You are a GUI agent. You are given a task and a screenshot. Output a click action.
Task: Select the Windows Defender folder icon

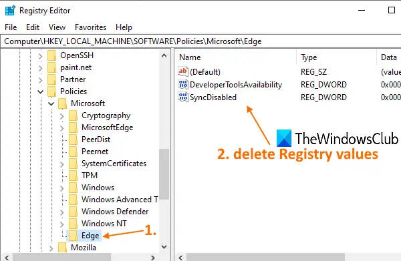(x=73, y=212)
